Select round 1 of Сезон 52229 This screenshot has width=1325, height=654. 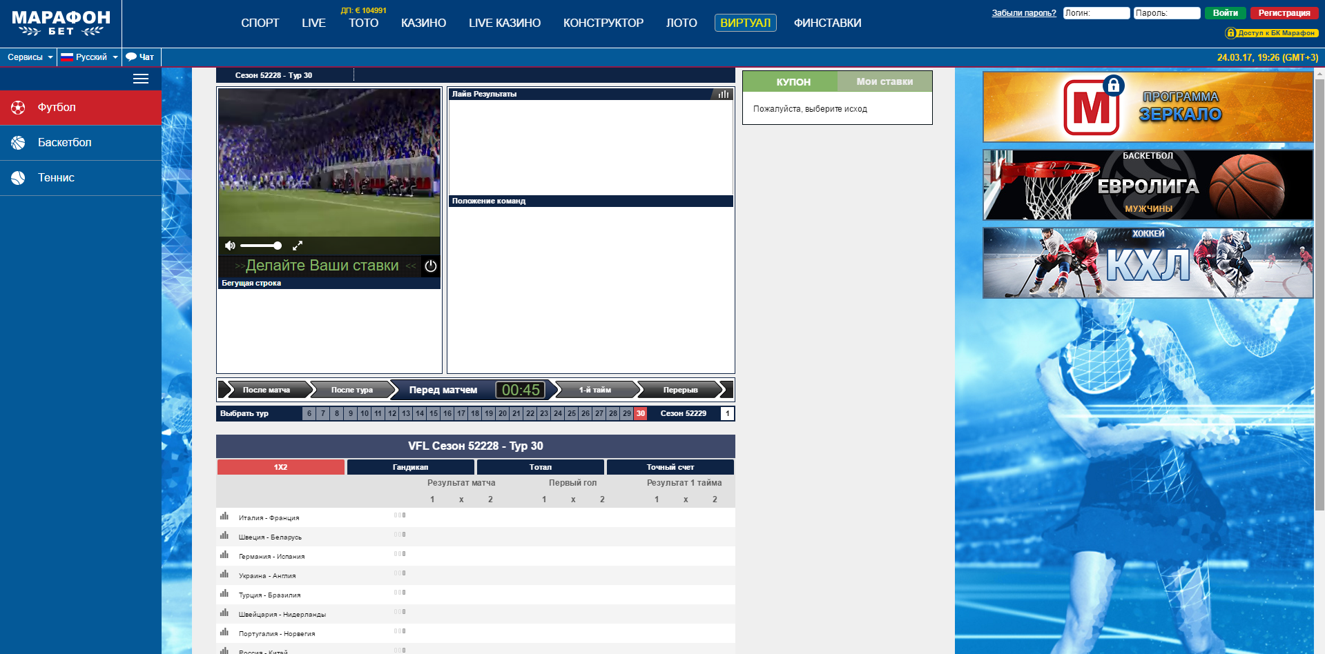pyautogui.click(x=727, y=413)
